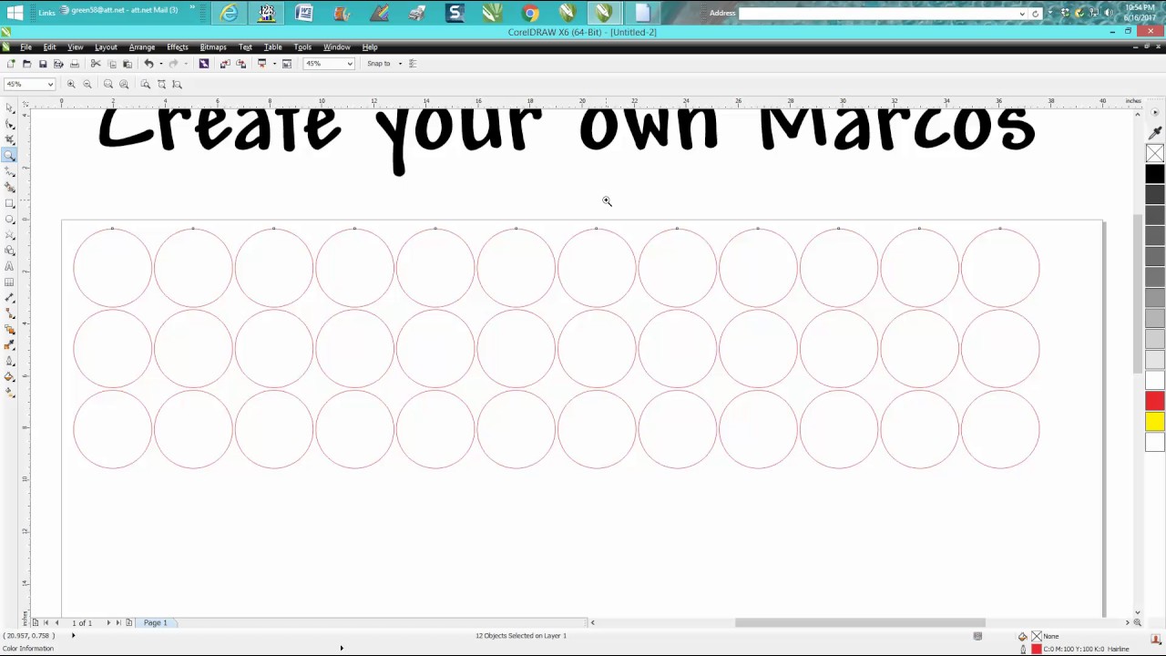Click the Paste icon in the toolbar

(128, 64)
